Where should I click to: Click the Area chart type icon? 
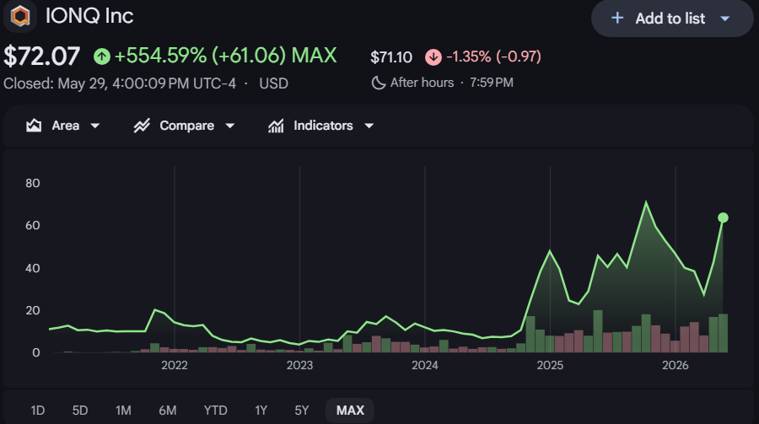pyautogui.click(x=34, y=126)
